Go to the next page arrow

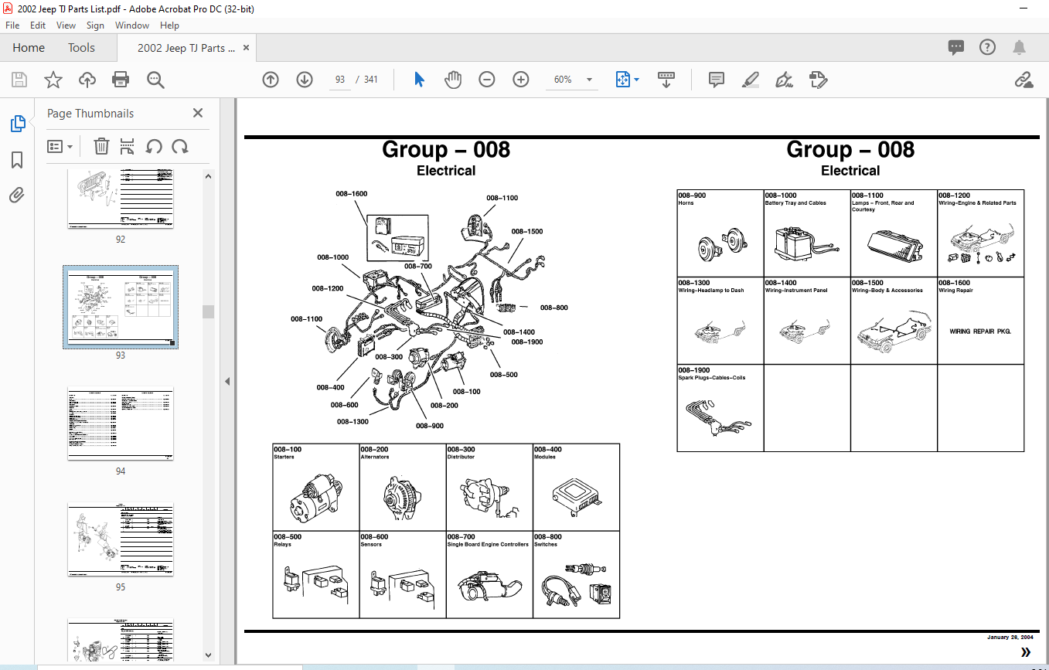tap(304, 80)
